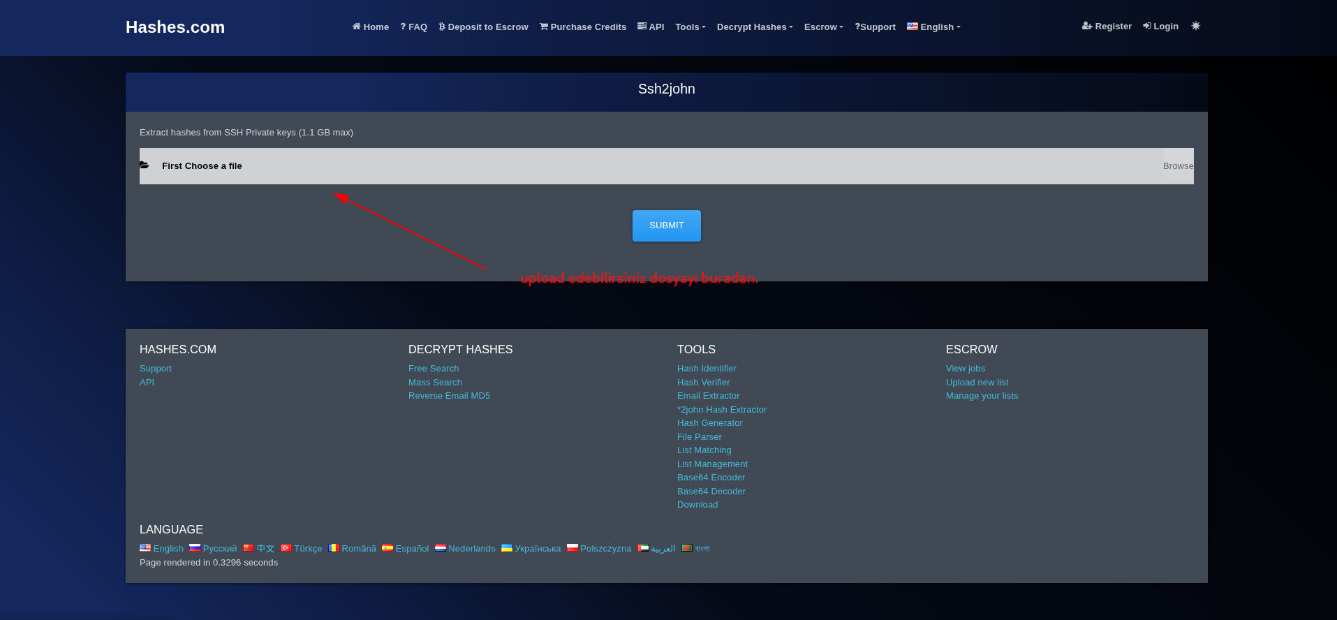The image size is (1337, 620).
Task: Open Base64 Decoder link
Action: (x=711, y=492)
